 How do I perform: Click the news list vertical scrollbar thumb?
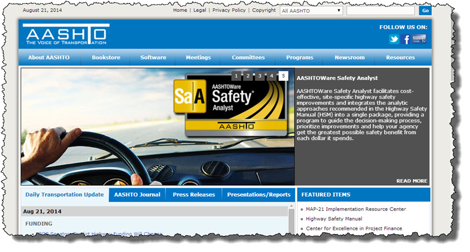coord(292,222)
